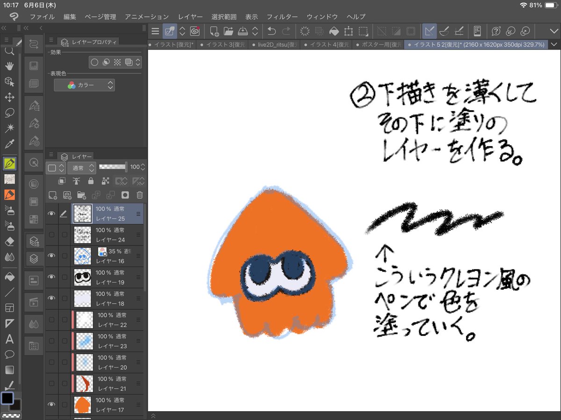This screenshot has width=561, height=420.
Task: Open the ファイル menu
Action: click(x=42, y=16)
